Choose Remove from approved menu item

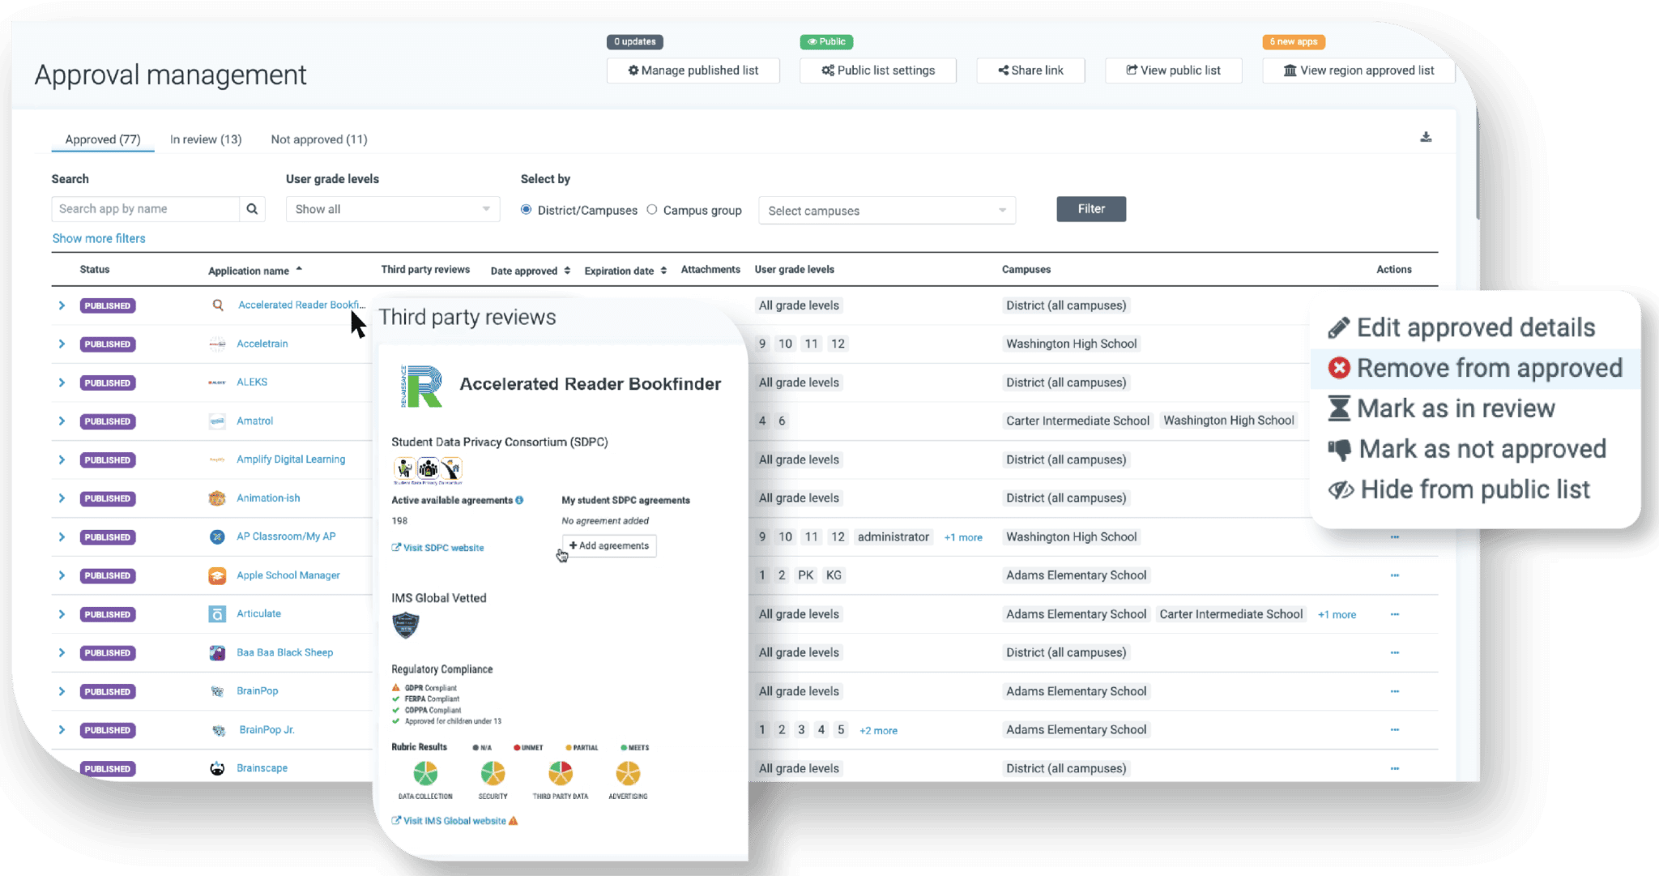[1475, 368]
